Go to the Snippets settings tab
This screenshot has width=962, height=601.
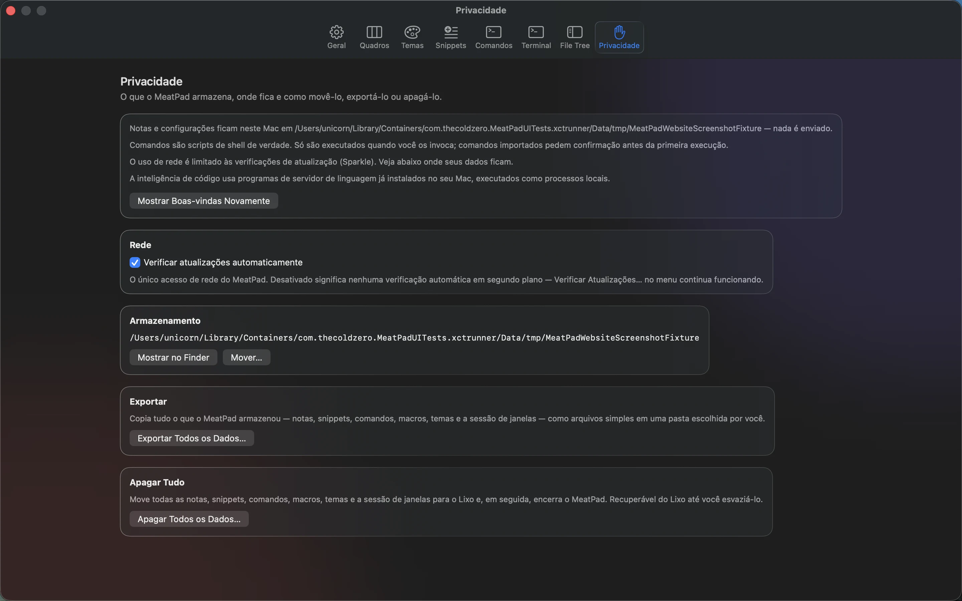point(450,37)
